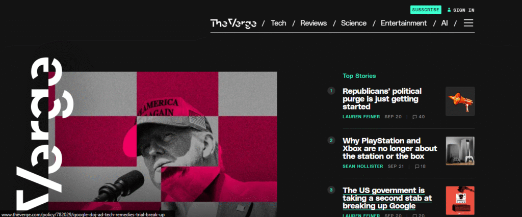Click the person icon beside Sign In
The image size is (522, 217).
[449, 10]
